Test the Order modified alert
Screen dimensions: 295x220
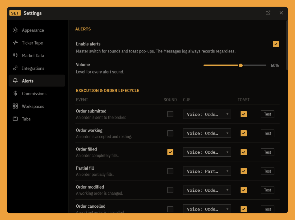click(x=267, y=190)
